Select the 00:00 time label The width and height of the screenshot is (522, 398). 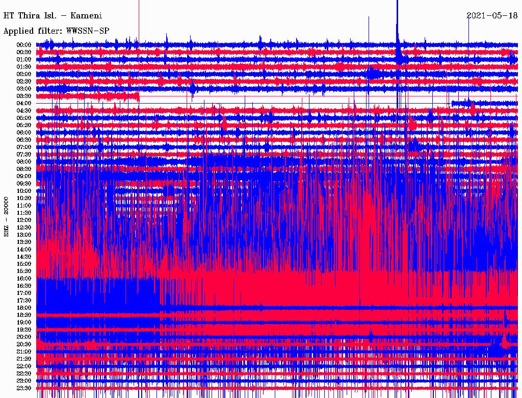24,45
